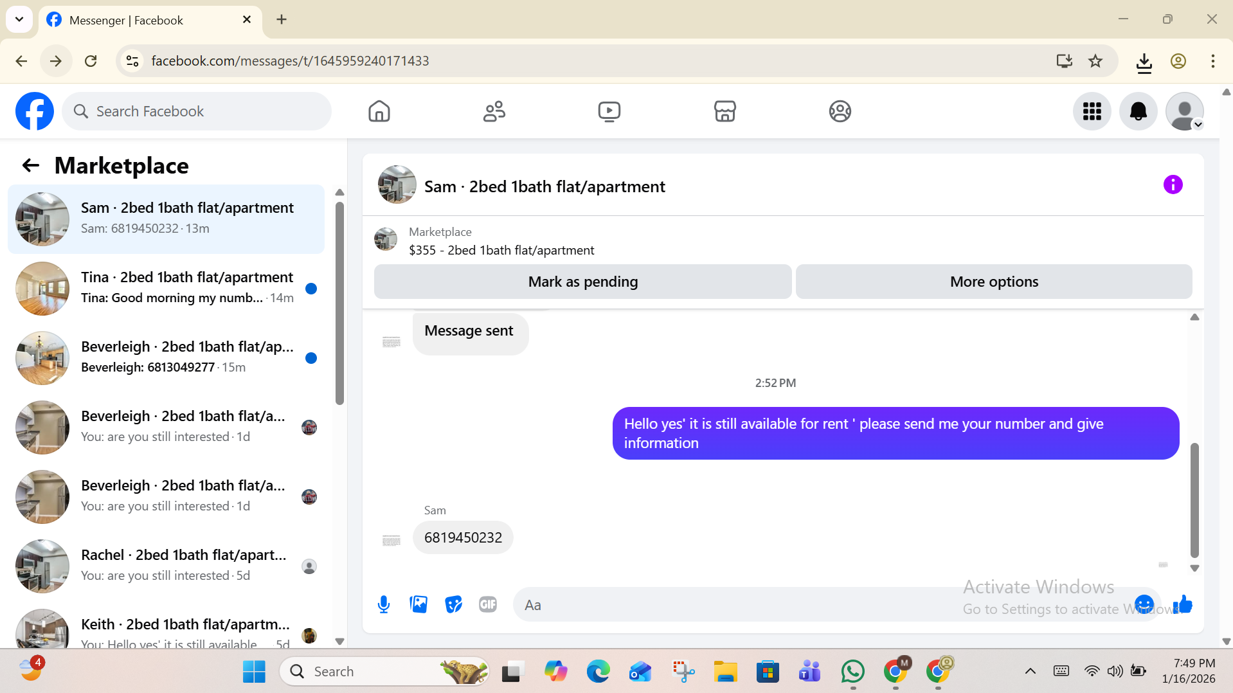Close the Messenger tab
1233x693 pixels.
(247, 20)
